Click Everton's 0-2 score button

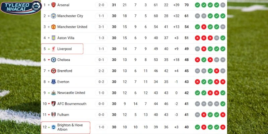[x=101, y=82]
